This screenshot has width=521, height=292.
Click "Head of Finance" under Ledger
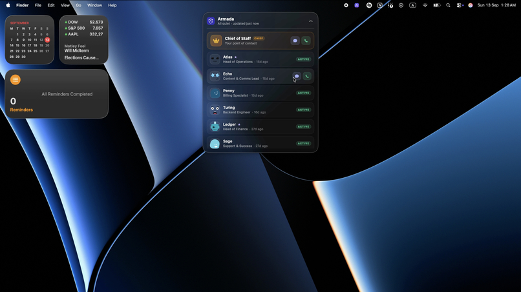235,130
